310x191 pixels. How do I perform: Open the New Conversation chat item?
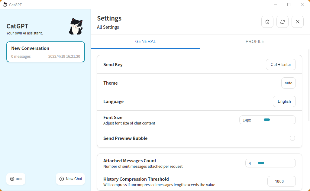tap(46, 52)
